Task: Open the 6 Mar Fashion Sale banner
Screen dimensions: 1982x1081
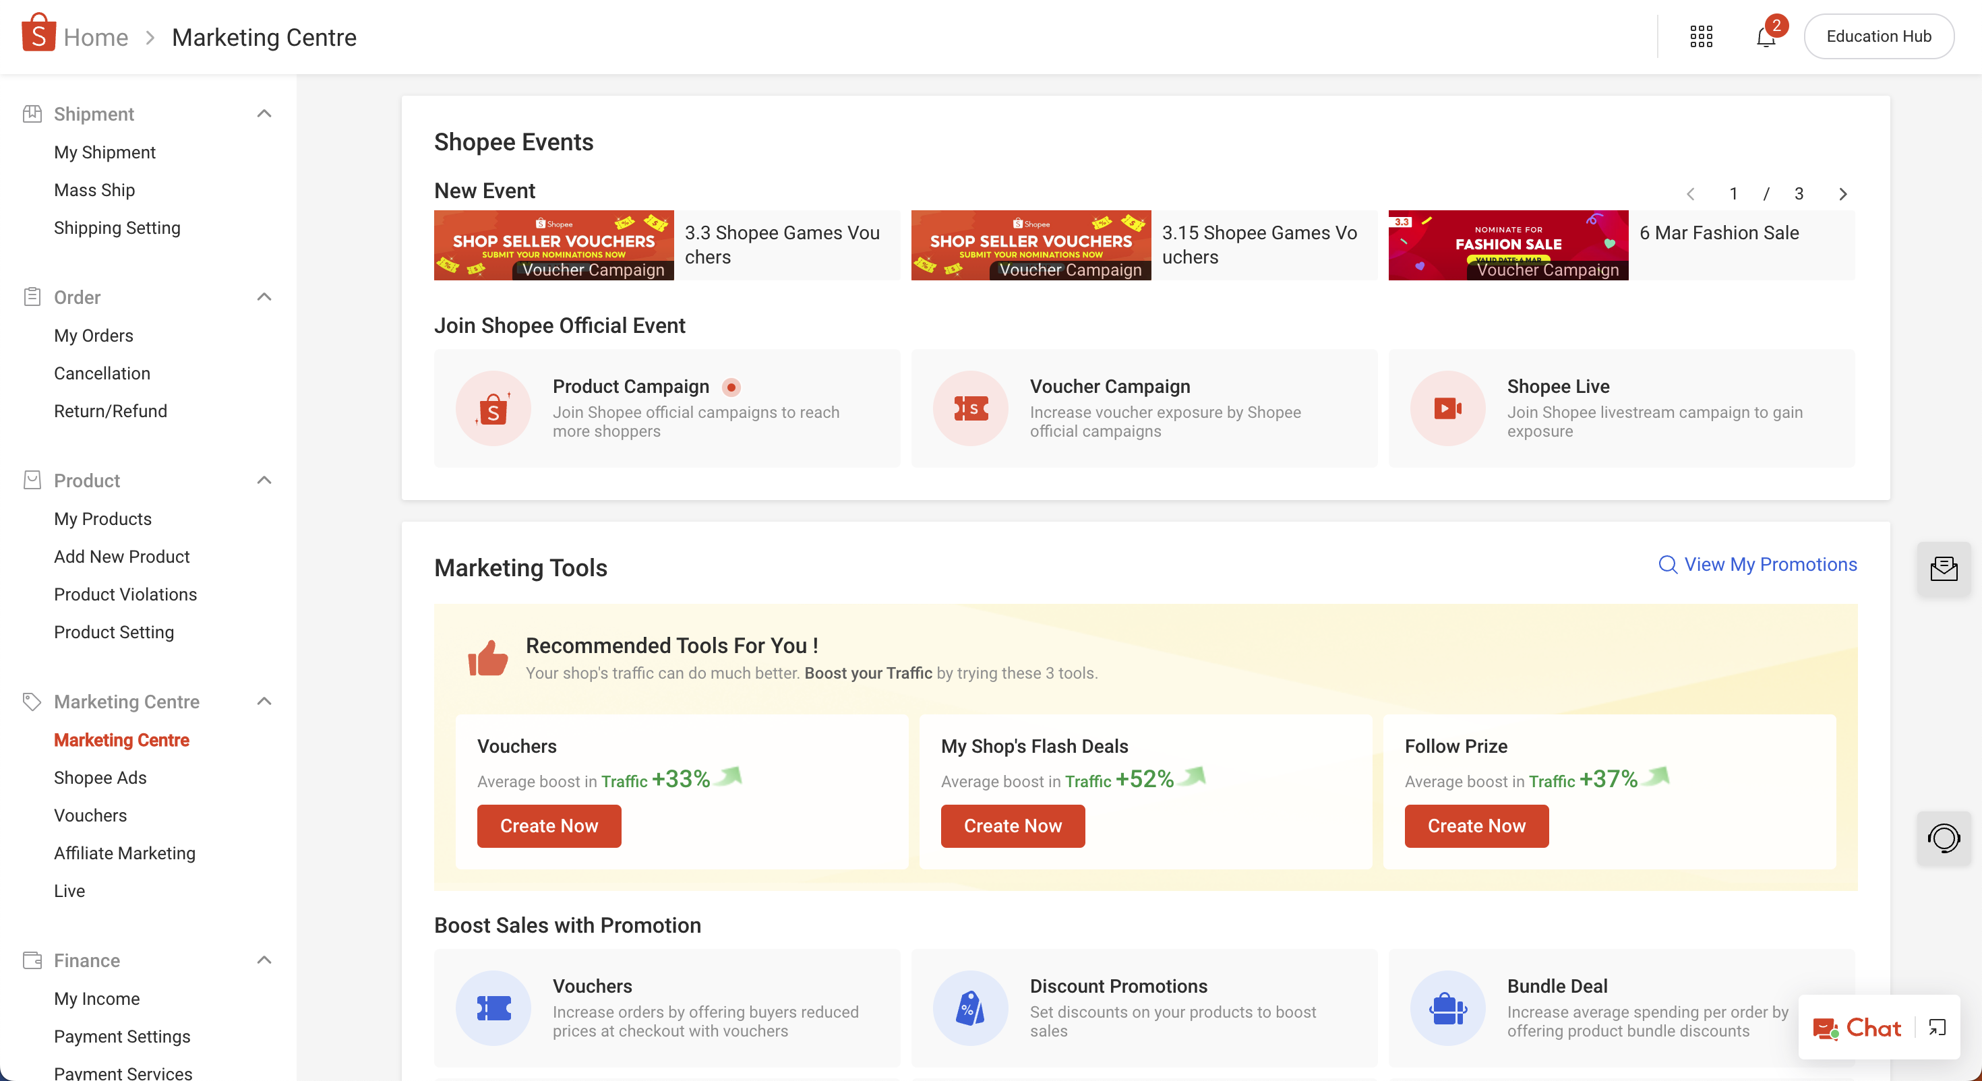Action: click(x=1508, y=245)
